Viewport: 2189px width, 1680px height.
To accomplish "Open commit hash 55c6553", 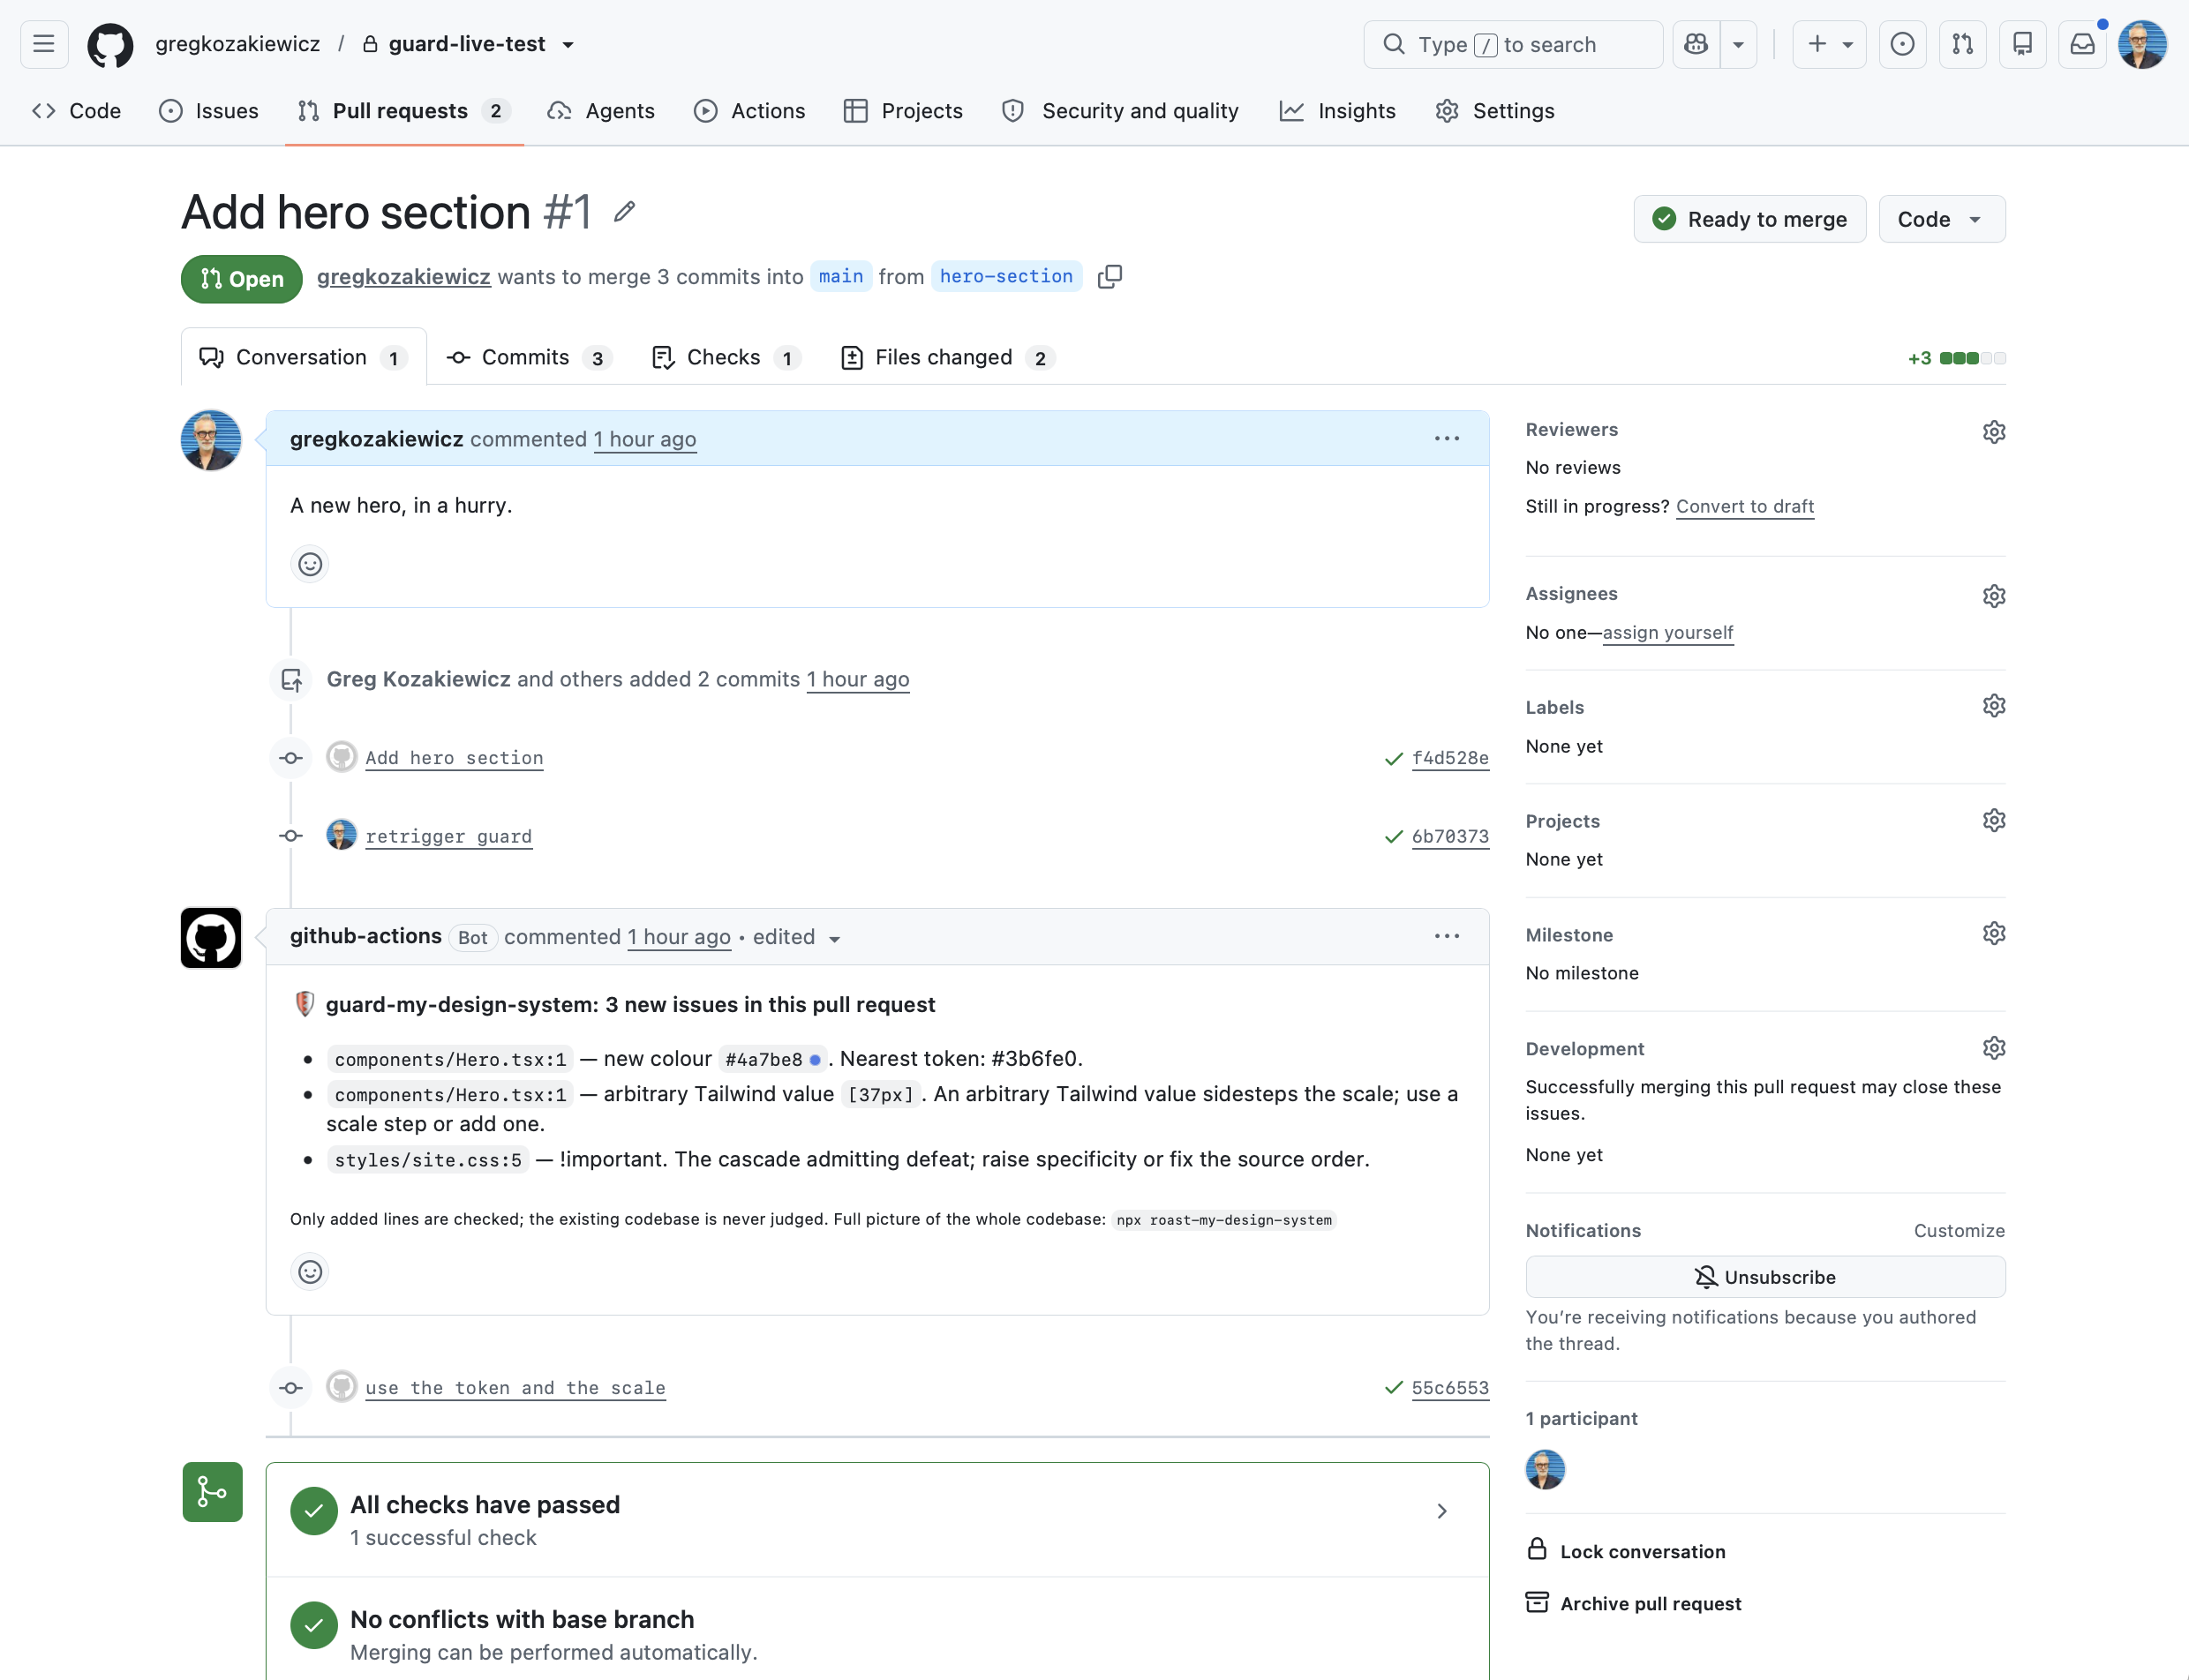I will [x=1449, y=1388].
